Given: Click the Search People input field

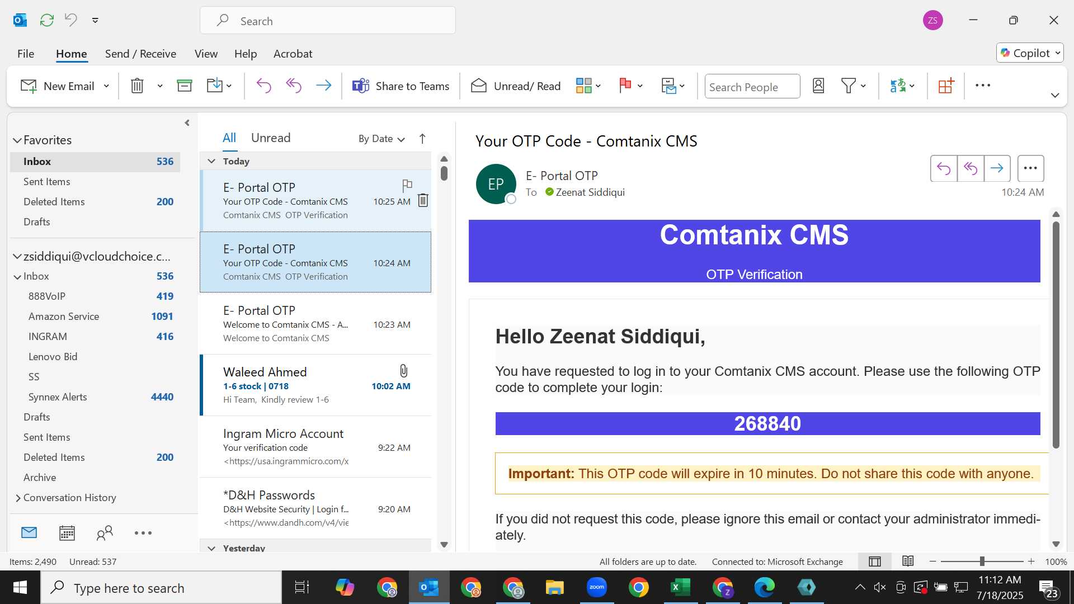Looking at the screenshot, I should (x=752, y=87).
